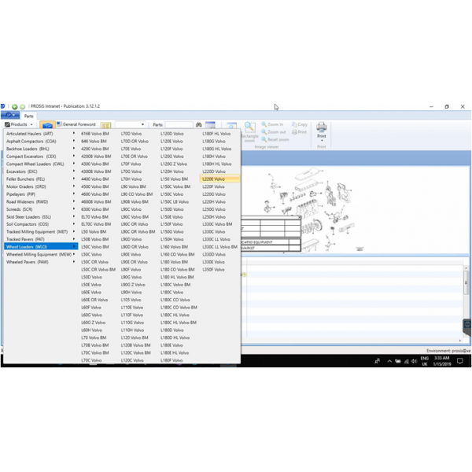Screen dimensions: 472x472
Task: Select model L50C OR Volvo BM
Action: coord(98,269)
